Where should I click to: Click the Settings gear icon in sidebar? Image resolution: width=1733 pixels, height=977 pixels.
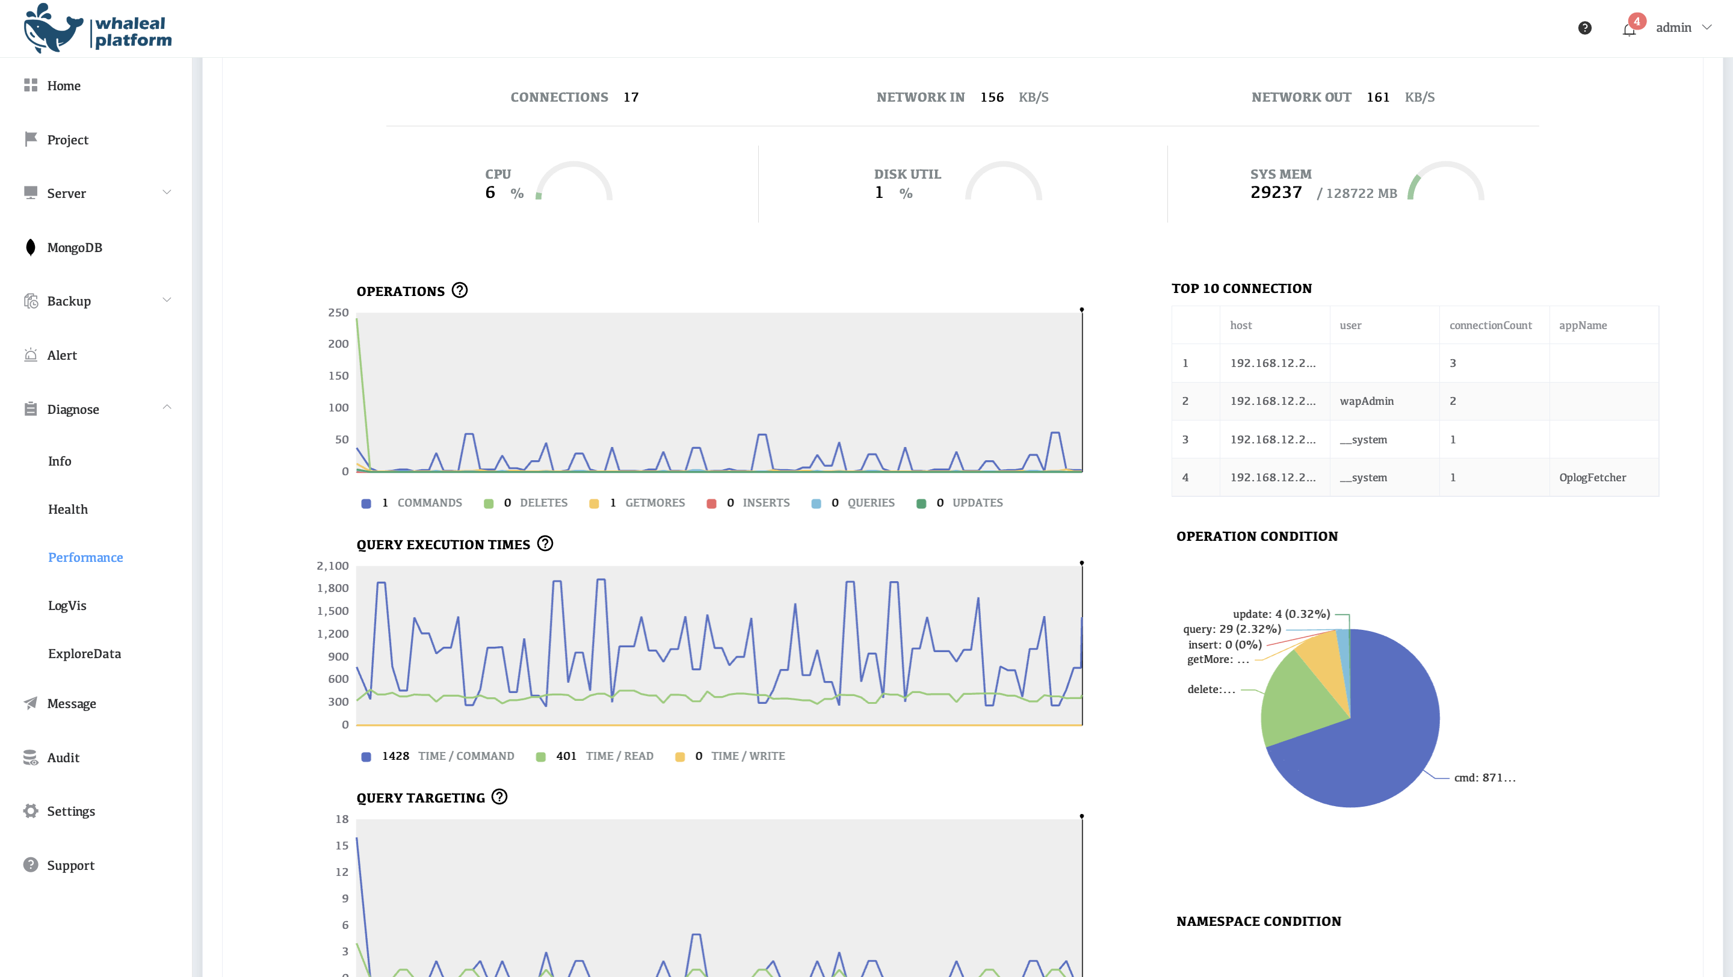tap(30, 811)
